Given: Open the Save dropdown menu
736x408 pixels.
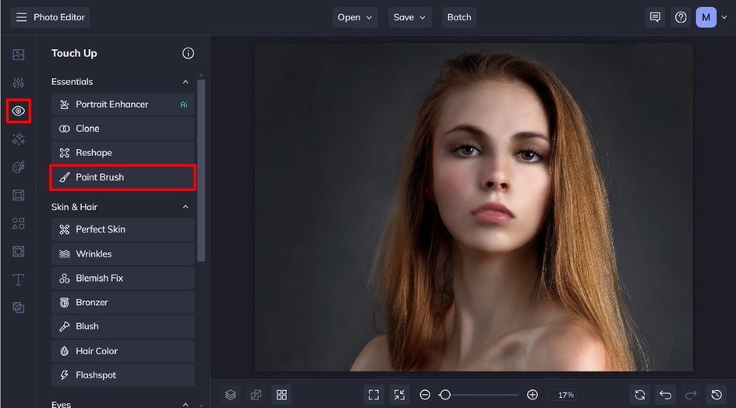Looking at the screenshot, I should 410,17.
